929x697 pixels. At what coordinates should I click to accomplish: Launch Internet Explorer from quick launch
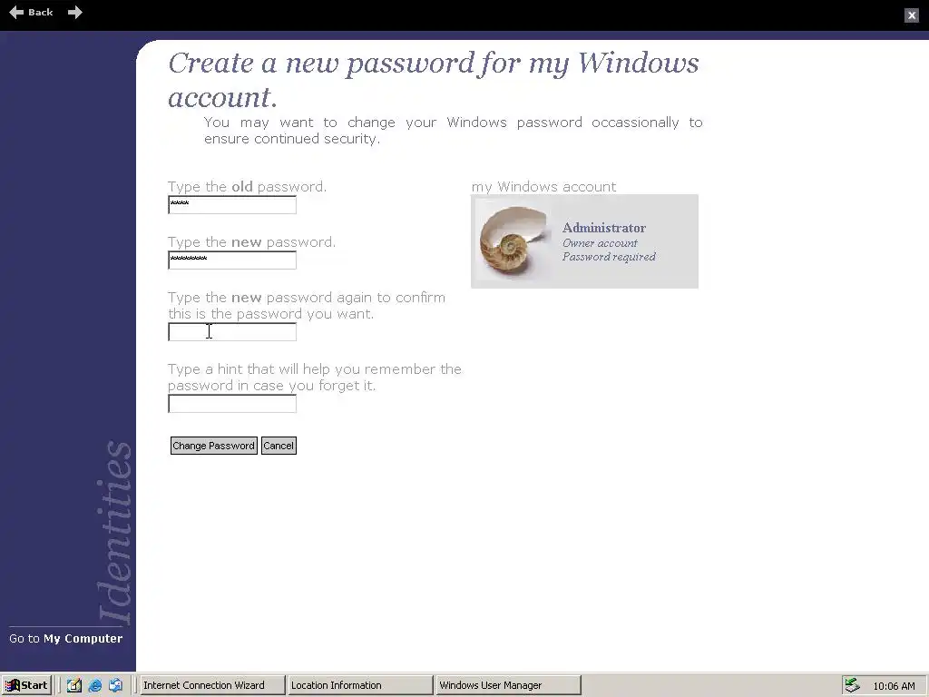pos(94,685)
